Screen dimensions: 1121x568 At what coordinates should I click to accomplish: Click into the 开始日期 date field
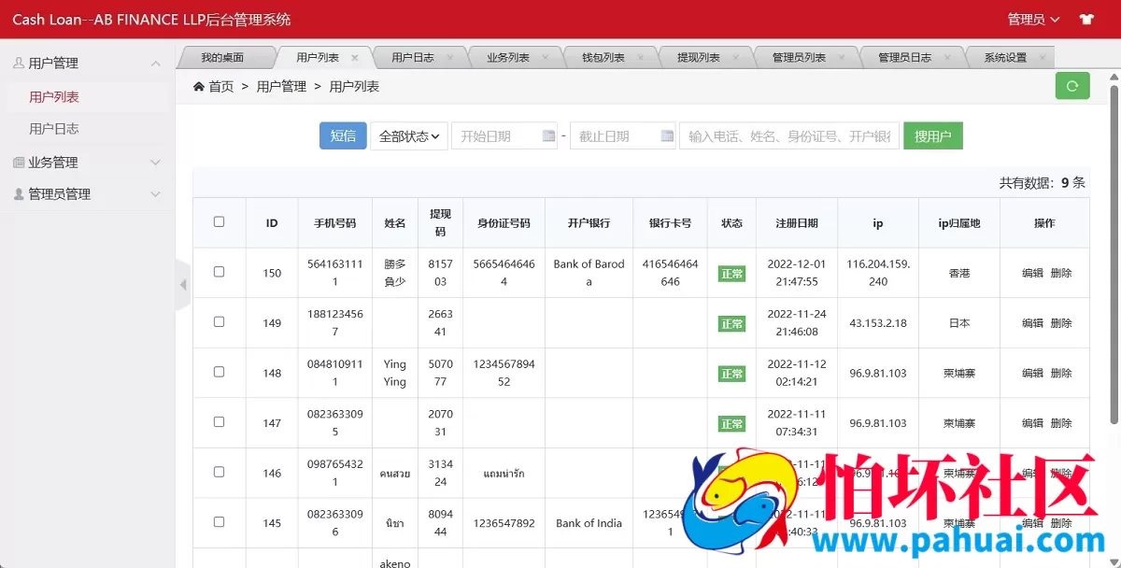click(x=504, y=136)
